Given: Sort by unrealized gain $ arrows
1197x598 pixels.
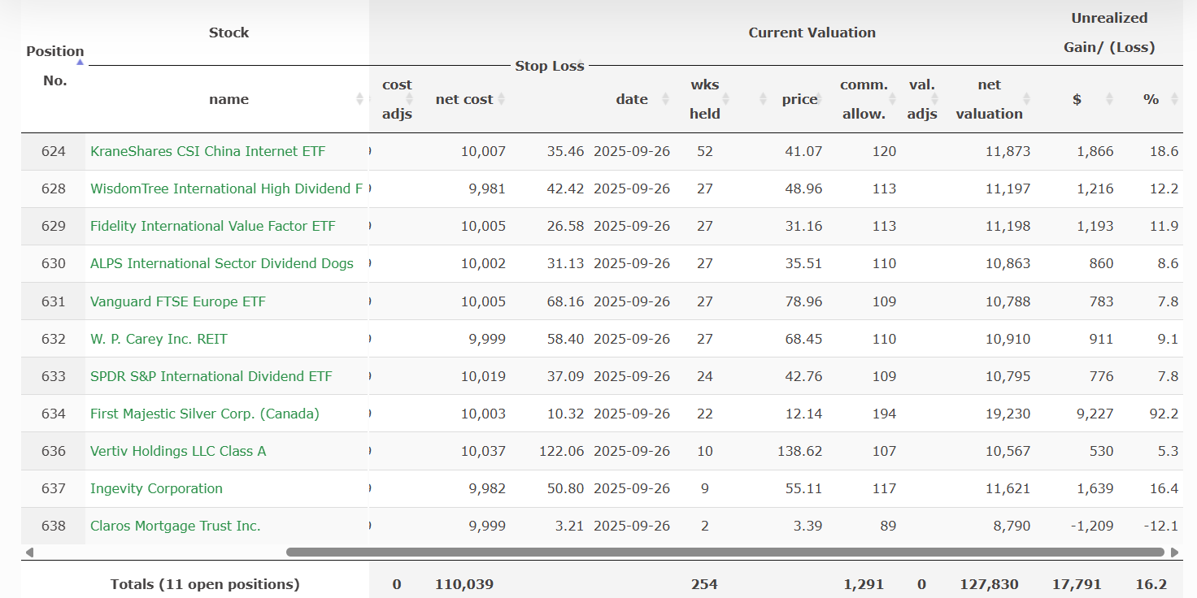Looking at the screenshot, I should tap(1109, 99).
